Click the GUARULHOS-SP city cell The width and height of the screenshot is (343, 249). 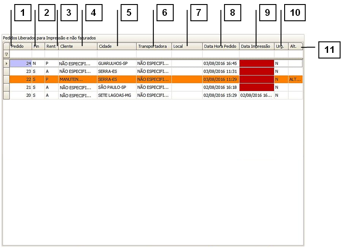tap(116, 64)
